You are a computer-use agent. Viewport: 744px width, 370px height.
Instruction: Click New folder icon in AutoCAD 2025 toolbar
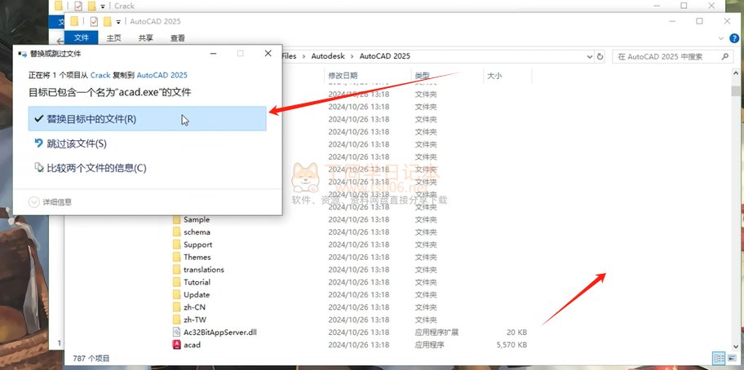click(x=108, y=21)
